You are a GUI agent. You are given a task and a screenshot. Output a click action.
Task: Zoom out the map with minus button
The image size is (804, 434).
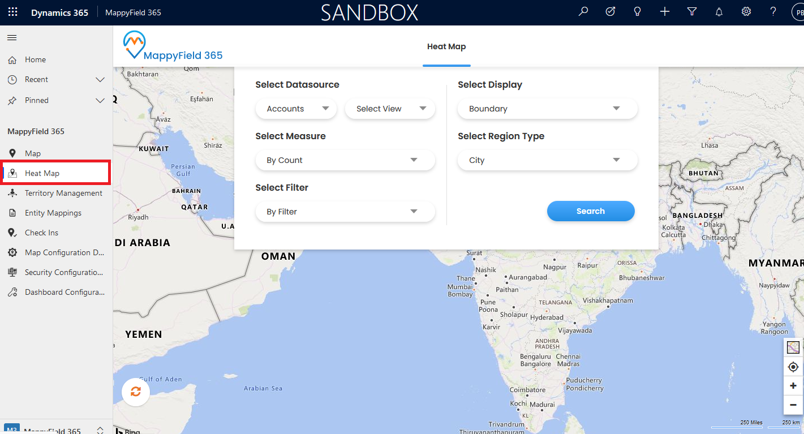click(793, 405)
